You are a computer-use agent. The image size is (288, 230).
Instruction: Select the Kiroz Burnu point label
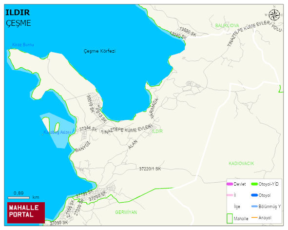[x=23, y=45]
